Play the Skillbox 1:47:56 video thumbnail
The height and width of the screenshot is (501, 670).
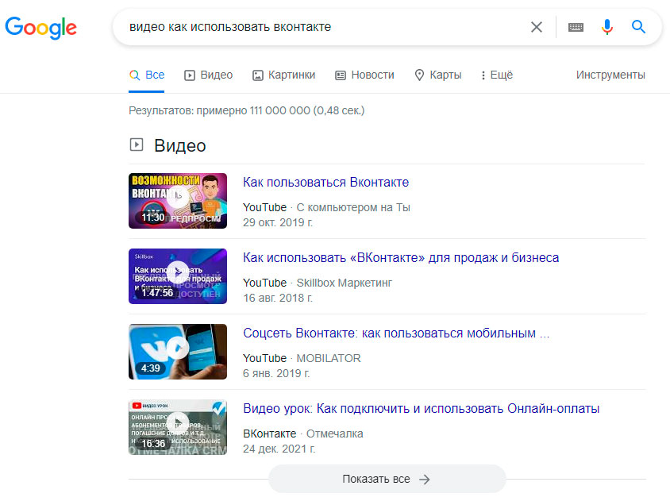pos(178,276)
